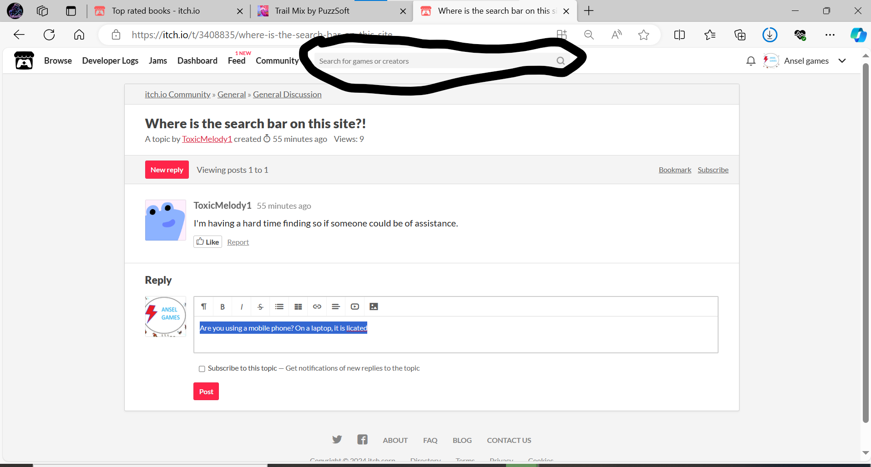Insert an image in the reply editor

point(374,306)
